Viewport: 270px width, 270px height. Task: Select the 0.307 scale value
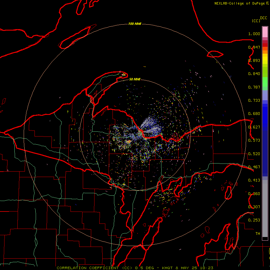tap(254, 207)
